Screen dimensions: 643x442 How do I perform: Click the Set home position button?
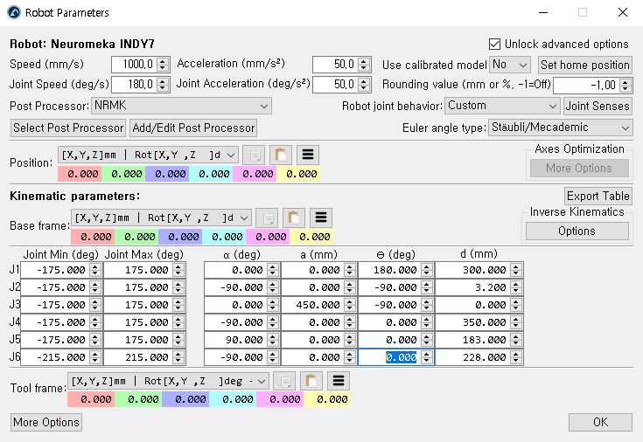[584, 65]
